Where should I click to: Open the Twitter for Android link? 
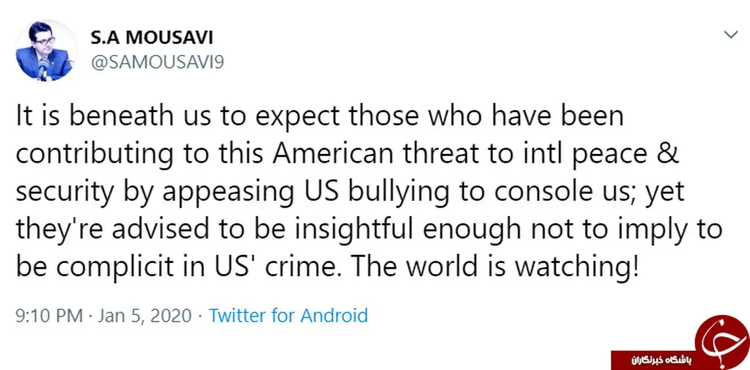tap(288, 315)
